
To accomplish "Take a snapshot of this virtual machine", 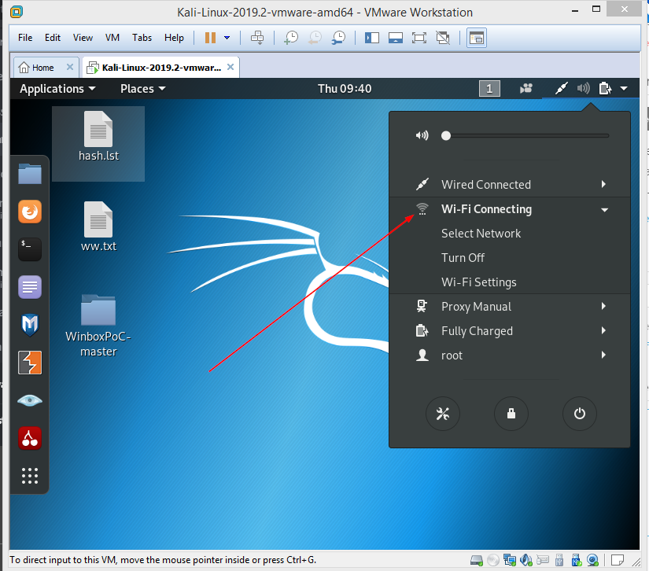I will [x=291, y=38].
